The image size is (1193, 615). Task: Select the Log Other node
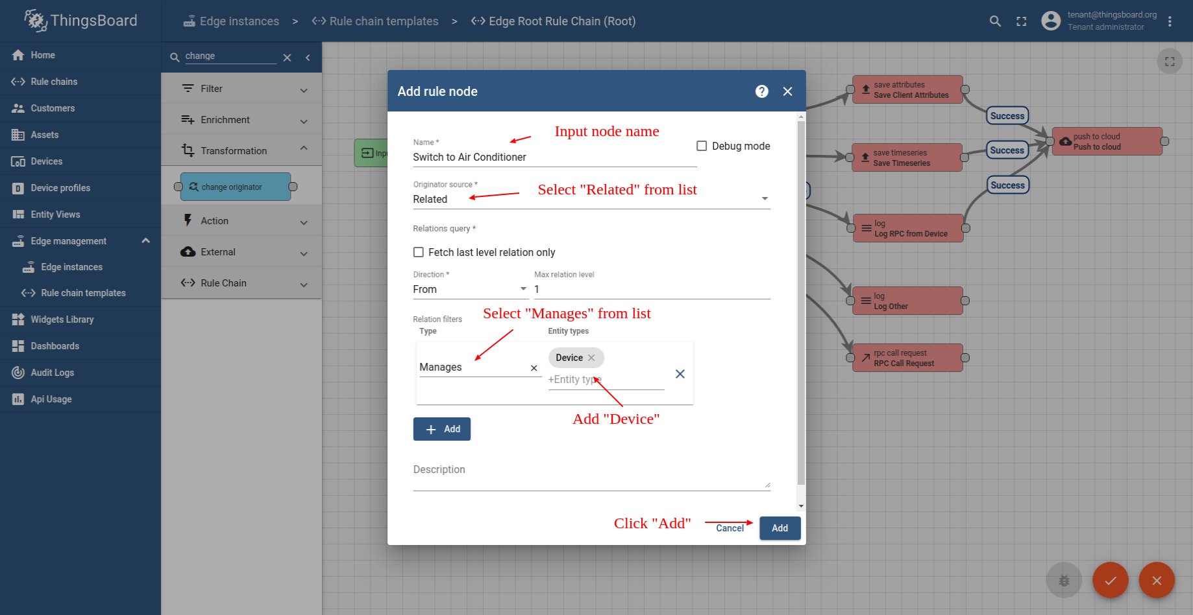pos(908,301)
